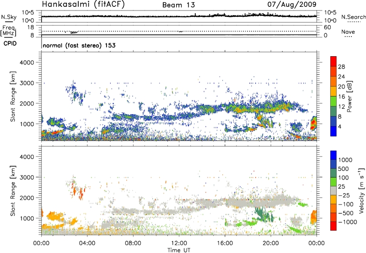The image size is (366, 253).
Task: Select 'Slant Range [km]' label of power panel
Action: (x=13, y=96)
